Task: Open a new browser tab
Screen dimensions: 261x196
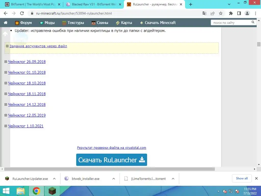Action: click(x=191, y=5)
